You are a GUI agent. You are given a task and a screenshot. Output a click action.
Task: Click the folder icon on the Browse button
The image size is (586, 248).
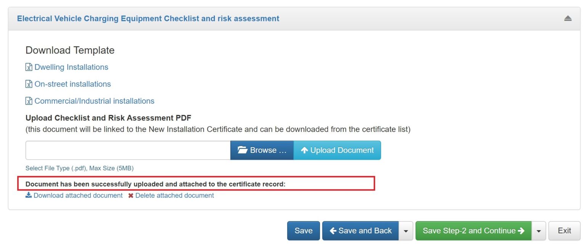[242, 150]
